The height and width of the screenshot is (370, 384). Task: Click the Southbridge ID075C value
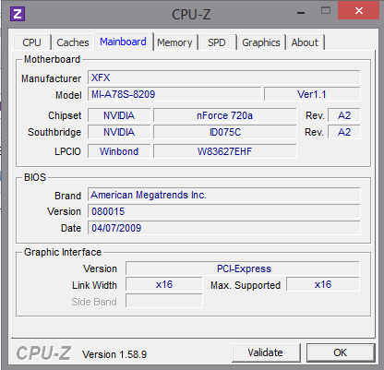(225, 132)
